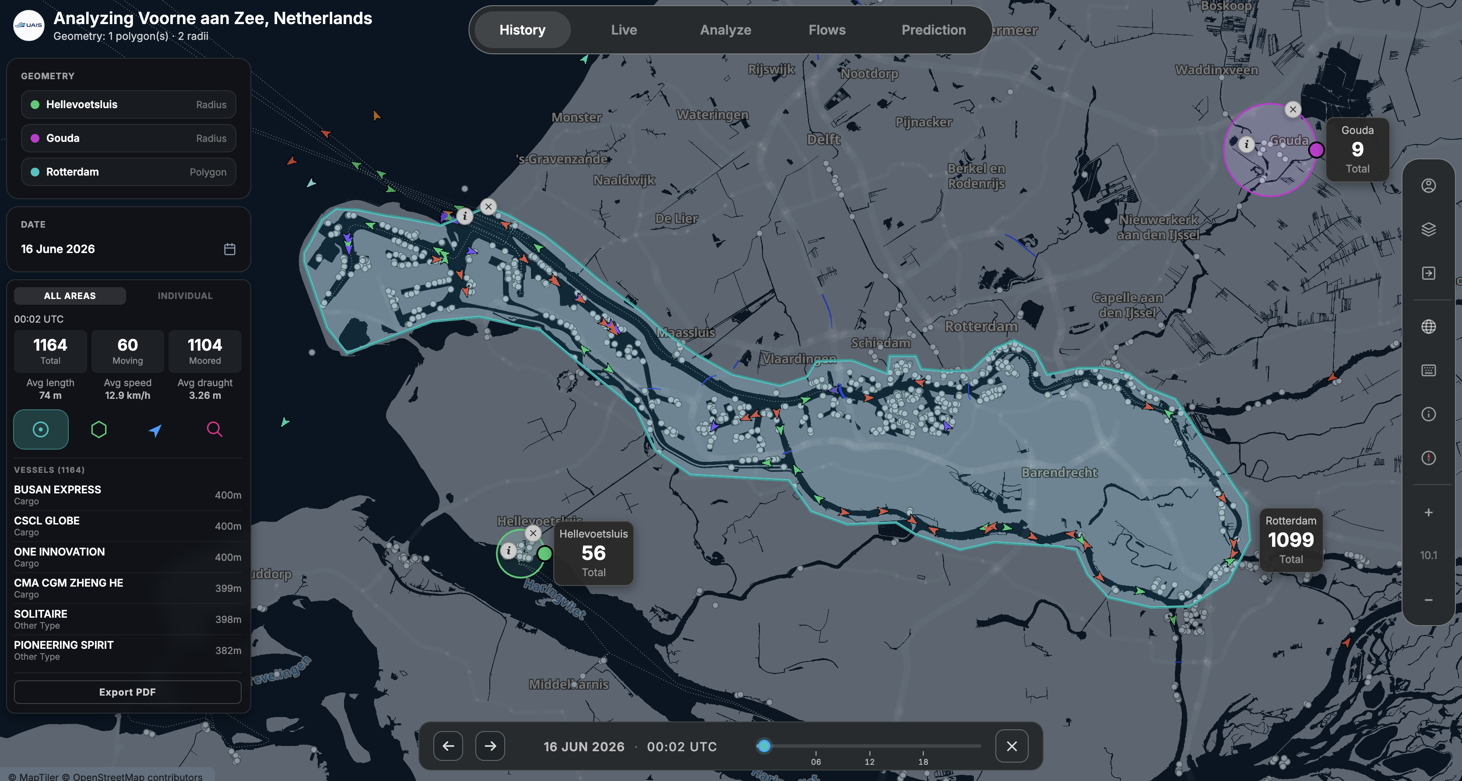Step timeline back with left arrow
The image size is (1462, 781).
coord(448,746)
